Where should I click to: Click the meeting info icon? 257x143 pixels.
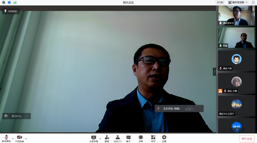click(4, 3)
